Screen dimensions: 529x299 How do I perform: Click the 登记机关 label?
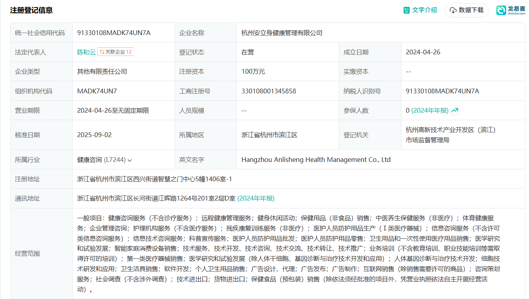pos(356,135)
